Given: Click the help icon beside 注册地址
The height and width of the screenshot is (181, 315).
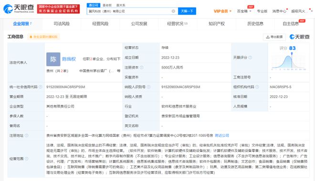Looking at the screenshot, I should click(27, 135).
